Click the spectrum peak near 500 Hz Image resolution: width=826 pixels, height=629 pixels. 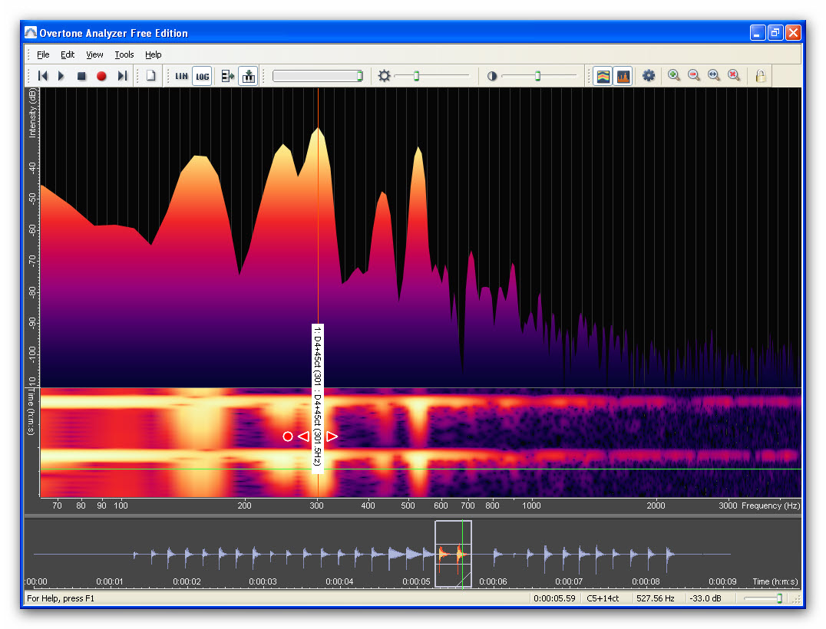(419, 149)
